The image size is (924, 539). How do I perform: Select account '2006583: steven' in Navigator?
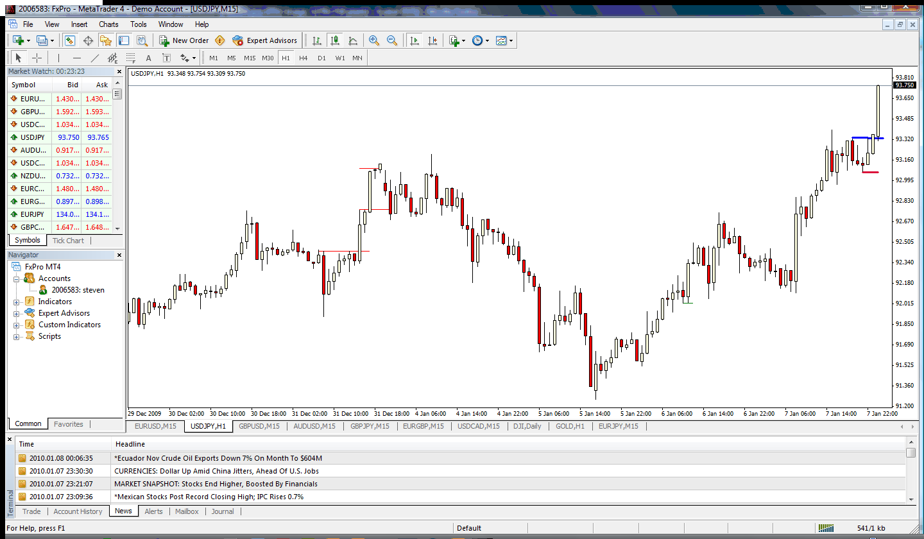[78, 290]
